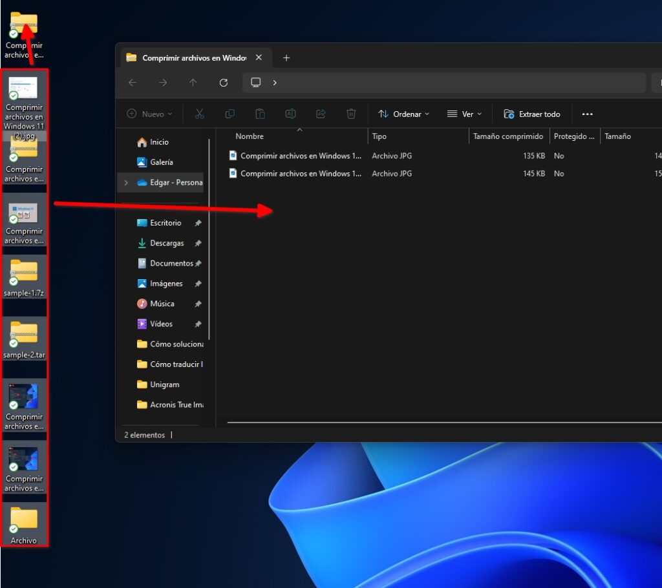Unpin Vídeos using its pin icon
662x588 pixels.
198,324
